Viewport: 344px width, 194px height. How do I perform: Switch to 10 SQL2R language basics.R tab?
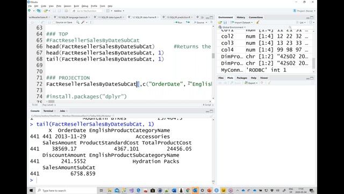click(73, 17)
